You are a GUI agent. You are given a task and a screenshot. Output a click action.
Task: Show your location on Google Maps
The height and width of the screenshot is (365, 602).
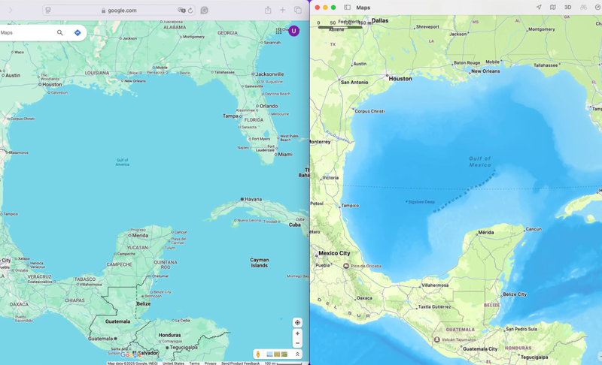pos(297,323)
